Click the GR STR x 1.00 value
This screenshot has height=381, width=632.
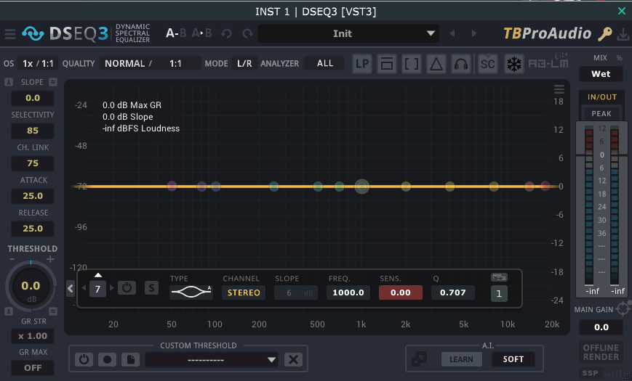tap(33, 336)
